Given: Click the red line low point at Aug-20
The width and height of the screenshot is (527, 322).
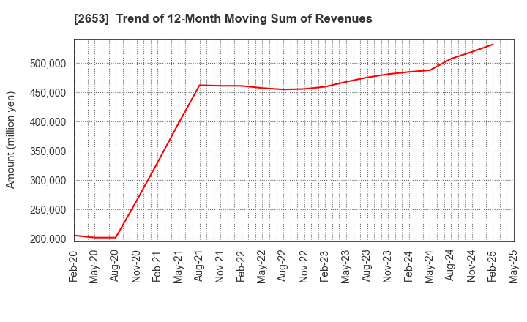Looking at the screenshot, I should [116, 238].
